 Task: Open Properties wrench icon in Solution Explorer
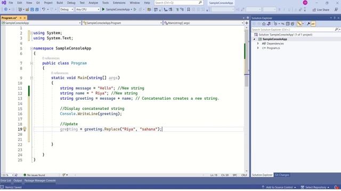[x=308, y=24]
